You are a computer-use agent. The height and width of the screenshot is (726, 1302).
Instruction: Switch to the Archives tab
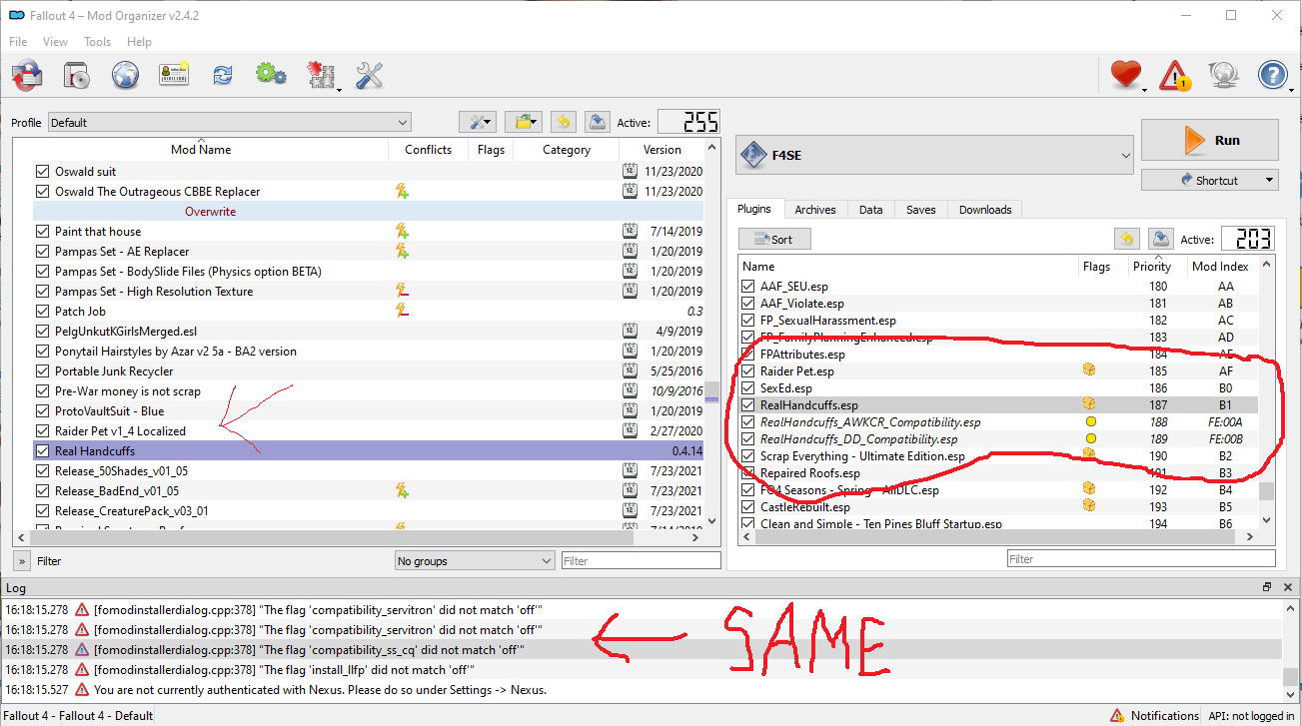(815, 210)
